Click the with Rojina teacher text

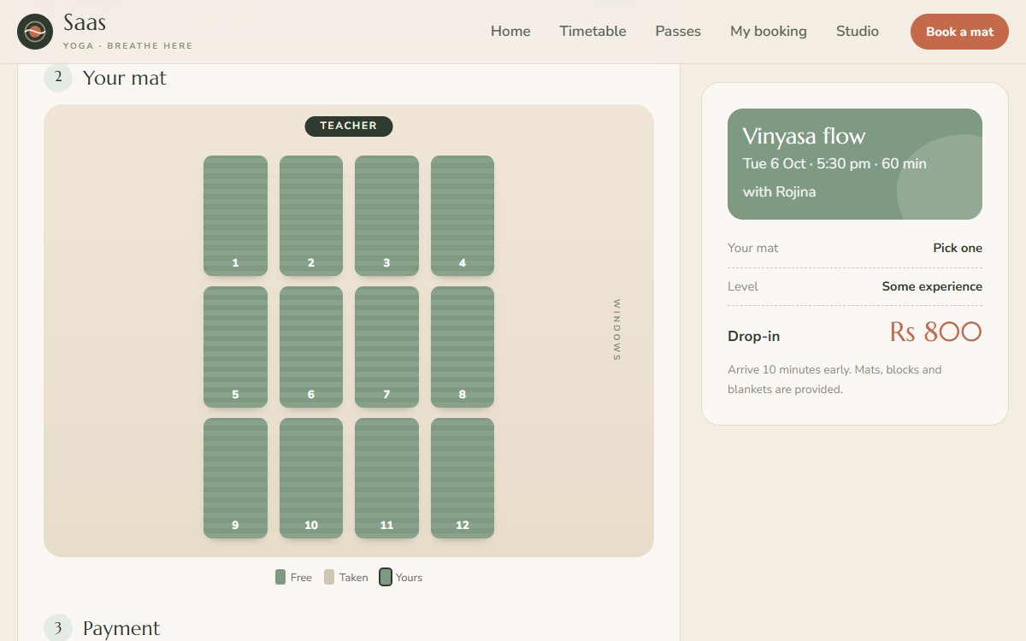point(779,191)
